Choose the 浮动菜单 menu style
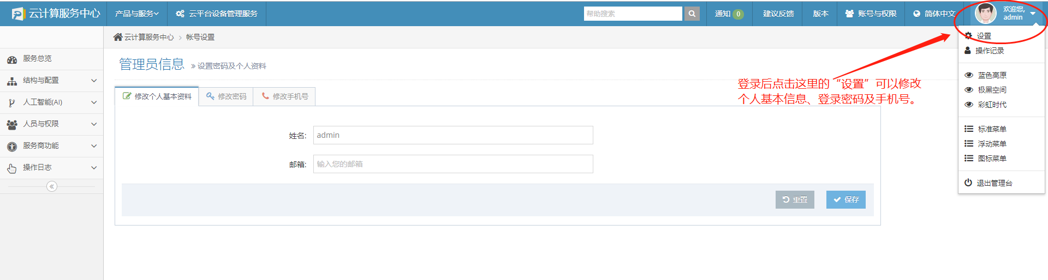Image resolution: width=1048 pixels, height=280 pixels. point(992,144)
